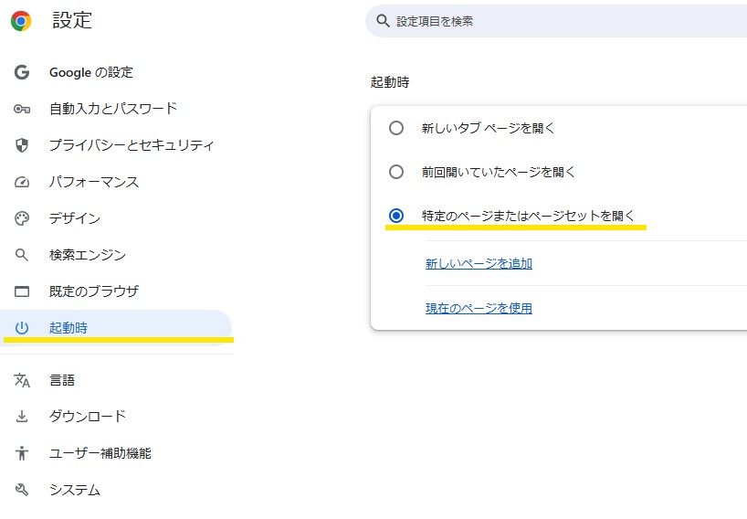Click the browser window icon for 既定のブラウザ
Image resolution: width=747 pixels, height=519 pixels.
(22, 291)
